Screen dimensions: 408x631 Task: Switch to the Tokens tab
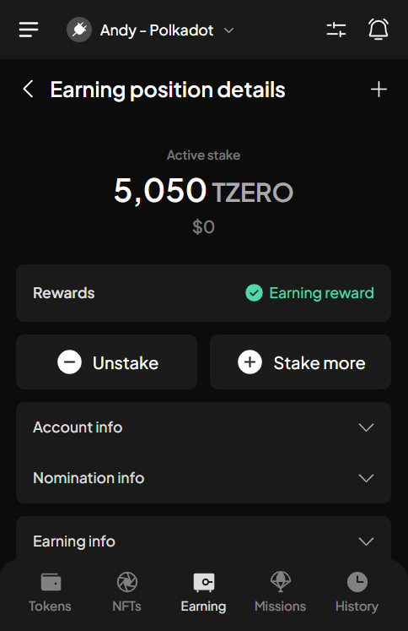point(51,593)
